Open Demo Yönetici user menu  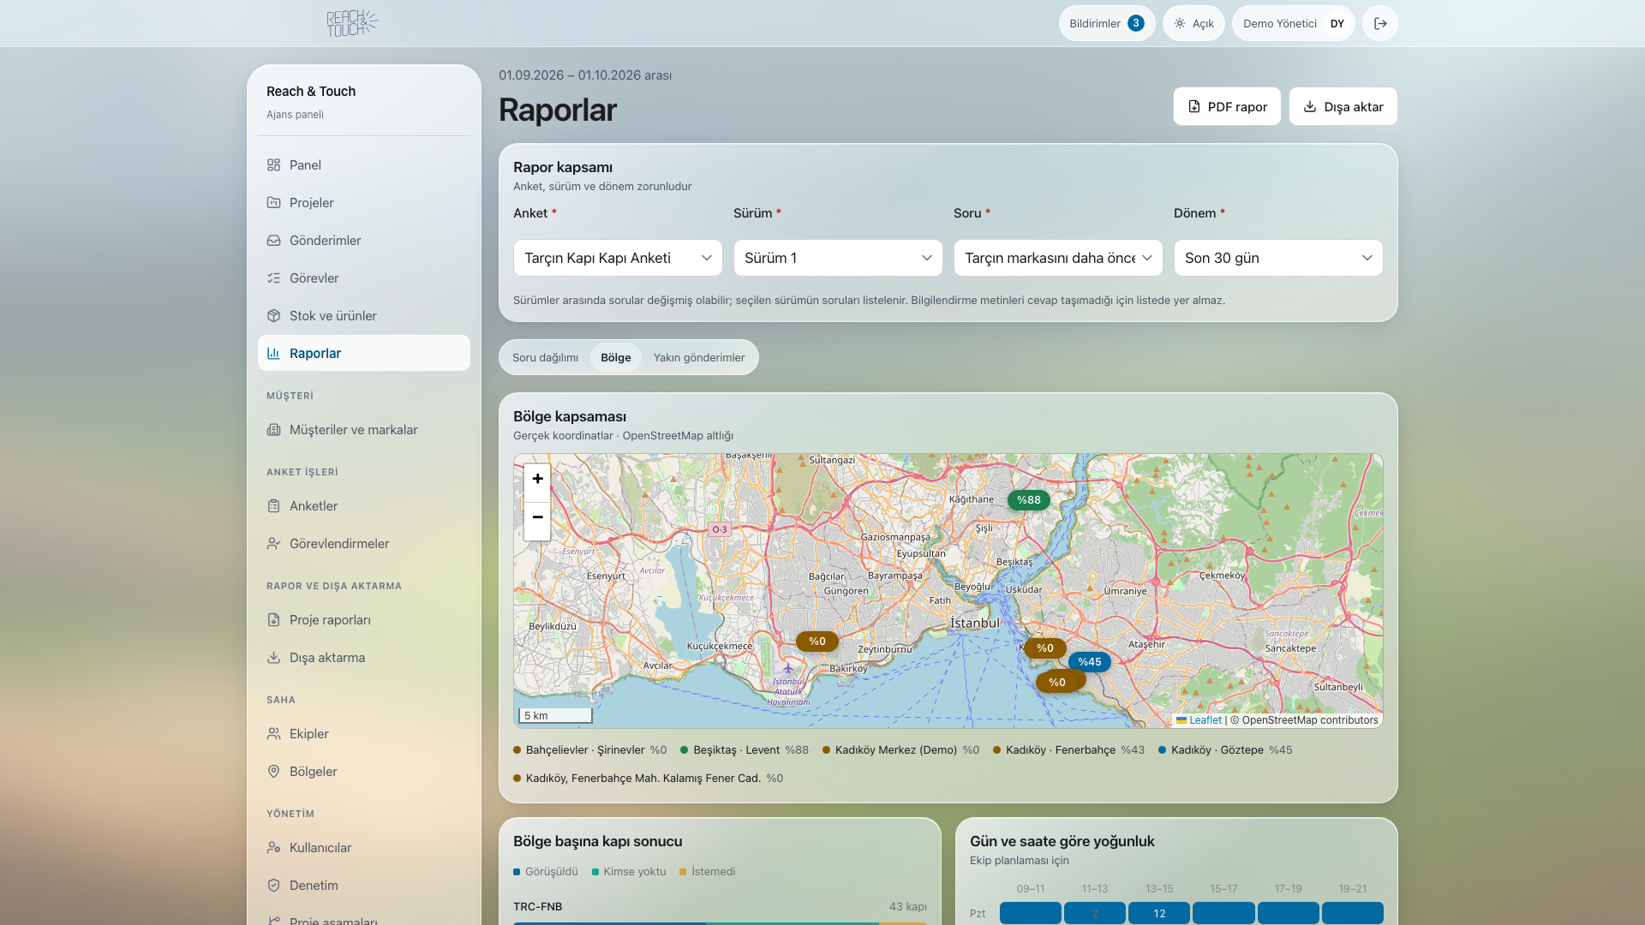1293,23
